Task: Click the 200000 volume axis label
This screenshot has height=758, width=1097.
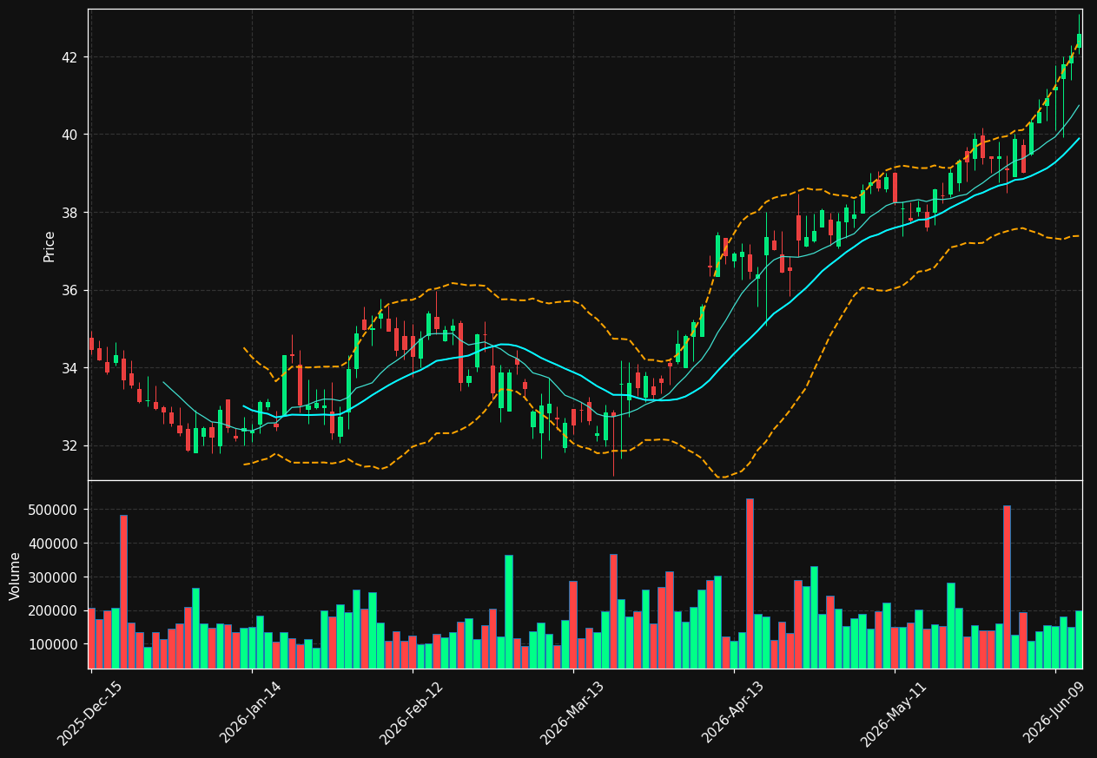Action: coord(52,610)
